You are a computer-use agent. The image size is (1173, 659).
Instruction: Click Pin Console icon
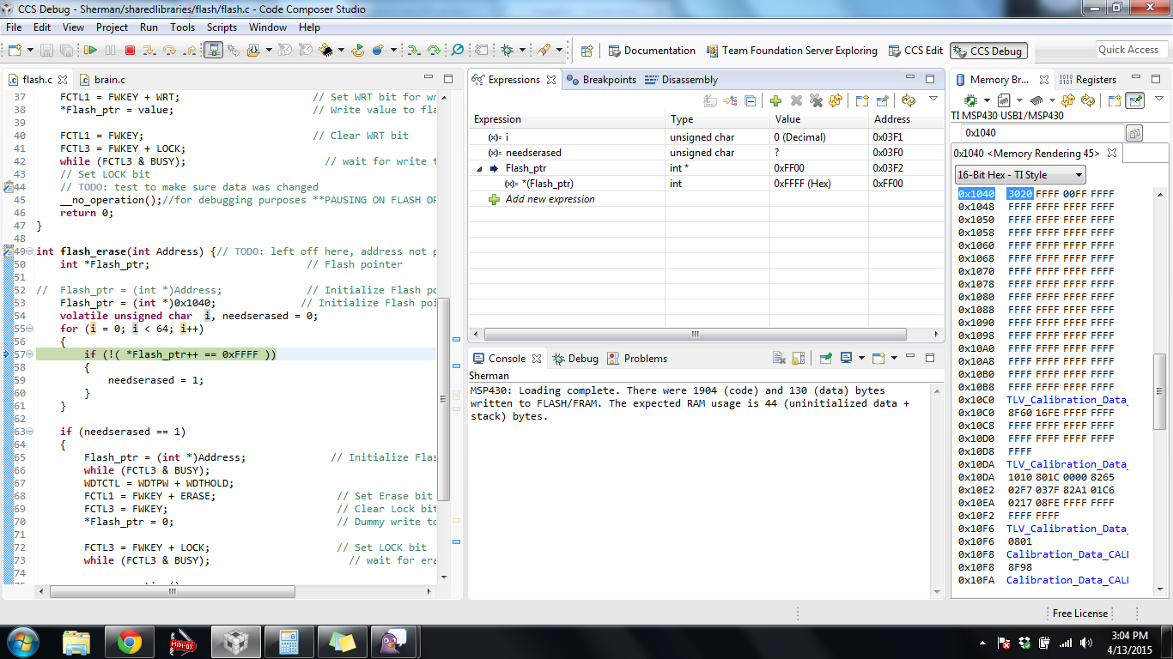[x=825, y=358]
